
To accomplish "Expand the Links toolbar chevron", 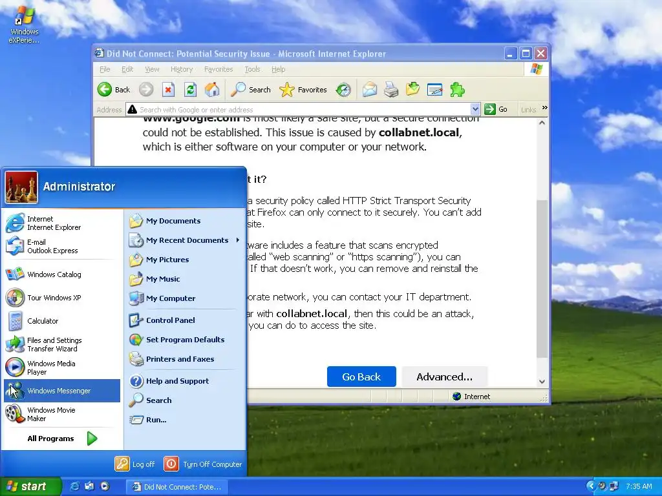I will coord(544,108).
